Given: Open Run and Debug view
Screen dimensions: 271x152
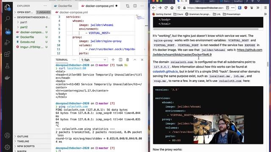Looking at the screenshot, I should coord(7,42).
